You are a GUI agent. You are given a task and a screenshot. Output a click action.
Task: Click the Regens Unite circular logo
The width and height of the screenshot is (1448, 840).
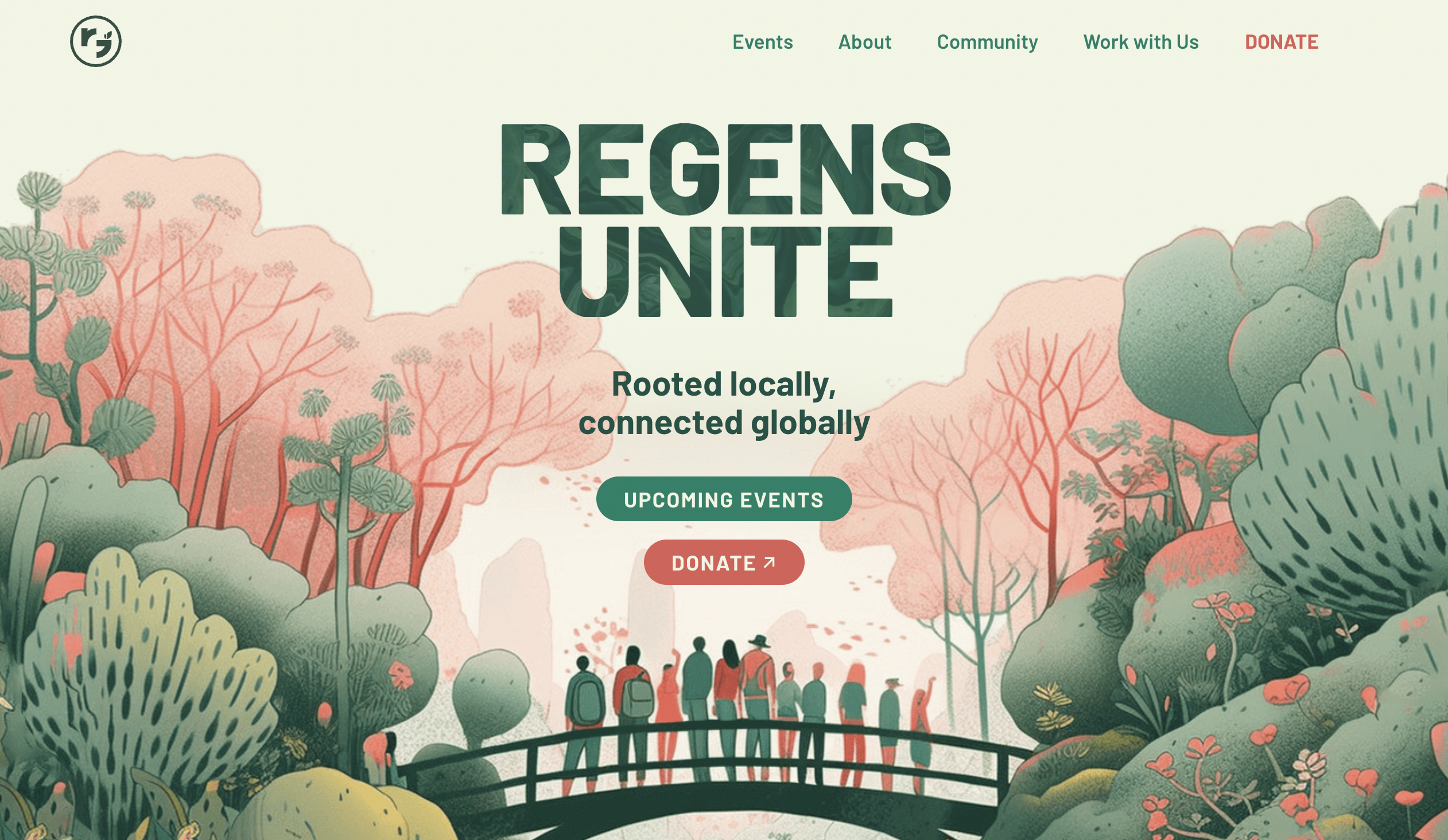tap(95, 41)
